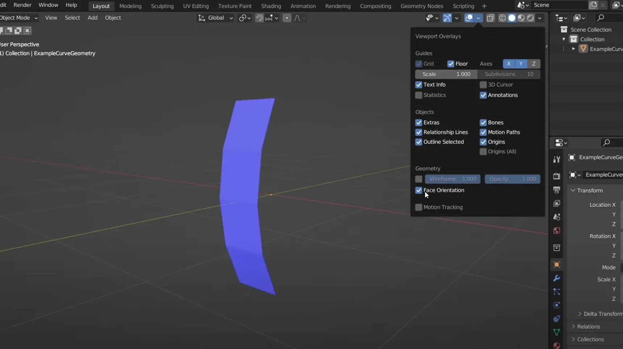Open the World properties tab
The height and width of the screenshot is (349, 623).
click(x=557, y=231)
